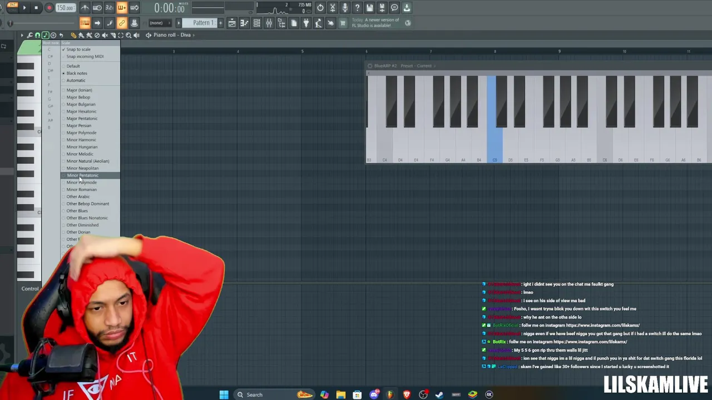Open the chat speech bubble icon
Image resolution: width=712 pixels, height=400 pixels.
pyautogui.click(x=394, y=8)
